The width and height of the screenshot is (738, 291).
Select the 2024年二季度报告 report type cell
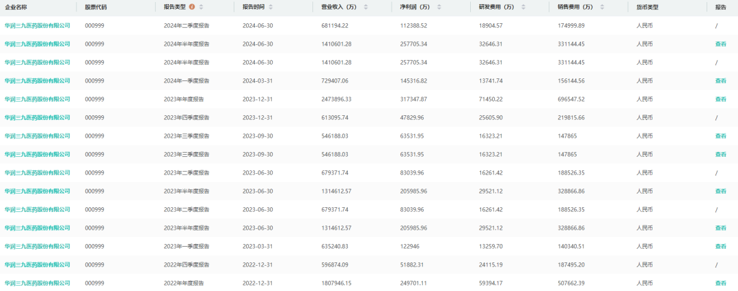click(187, 25)
